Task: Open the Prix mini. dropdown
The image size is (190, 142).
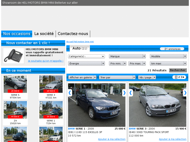Action: [118, 64]
